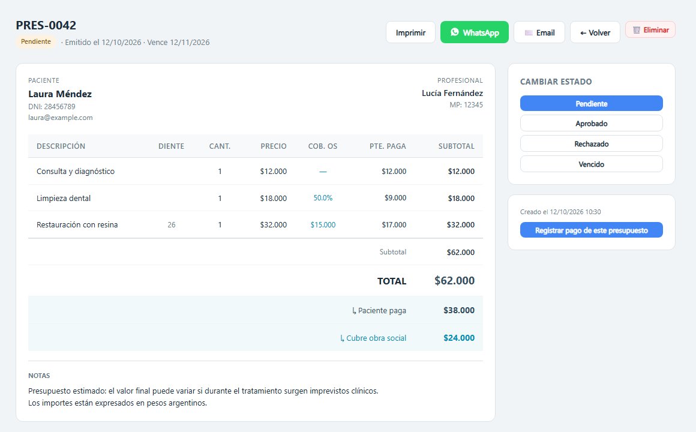Click the Emitido el 12/10/2026 date text
This screenshot has width=696, height=432.
click(x=103, y=42)
